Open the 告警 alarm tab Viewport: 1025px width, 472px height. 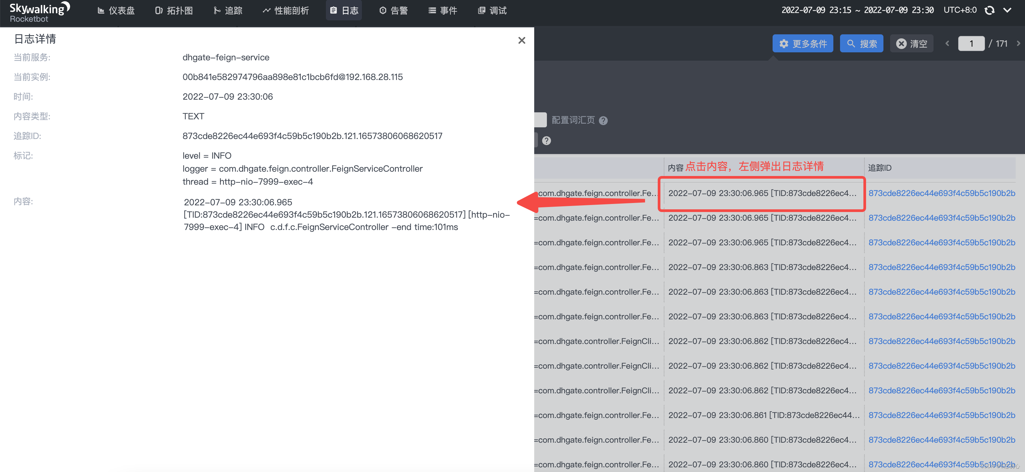[x=394, y=11]
